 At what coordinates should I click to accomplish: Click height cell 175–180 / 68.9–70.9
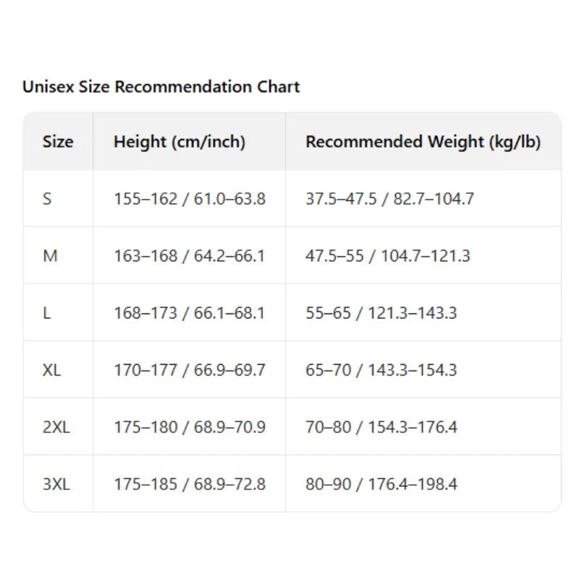(x=190, y=427)
